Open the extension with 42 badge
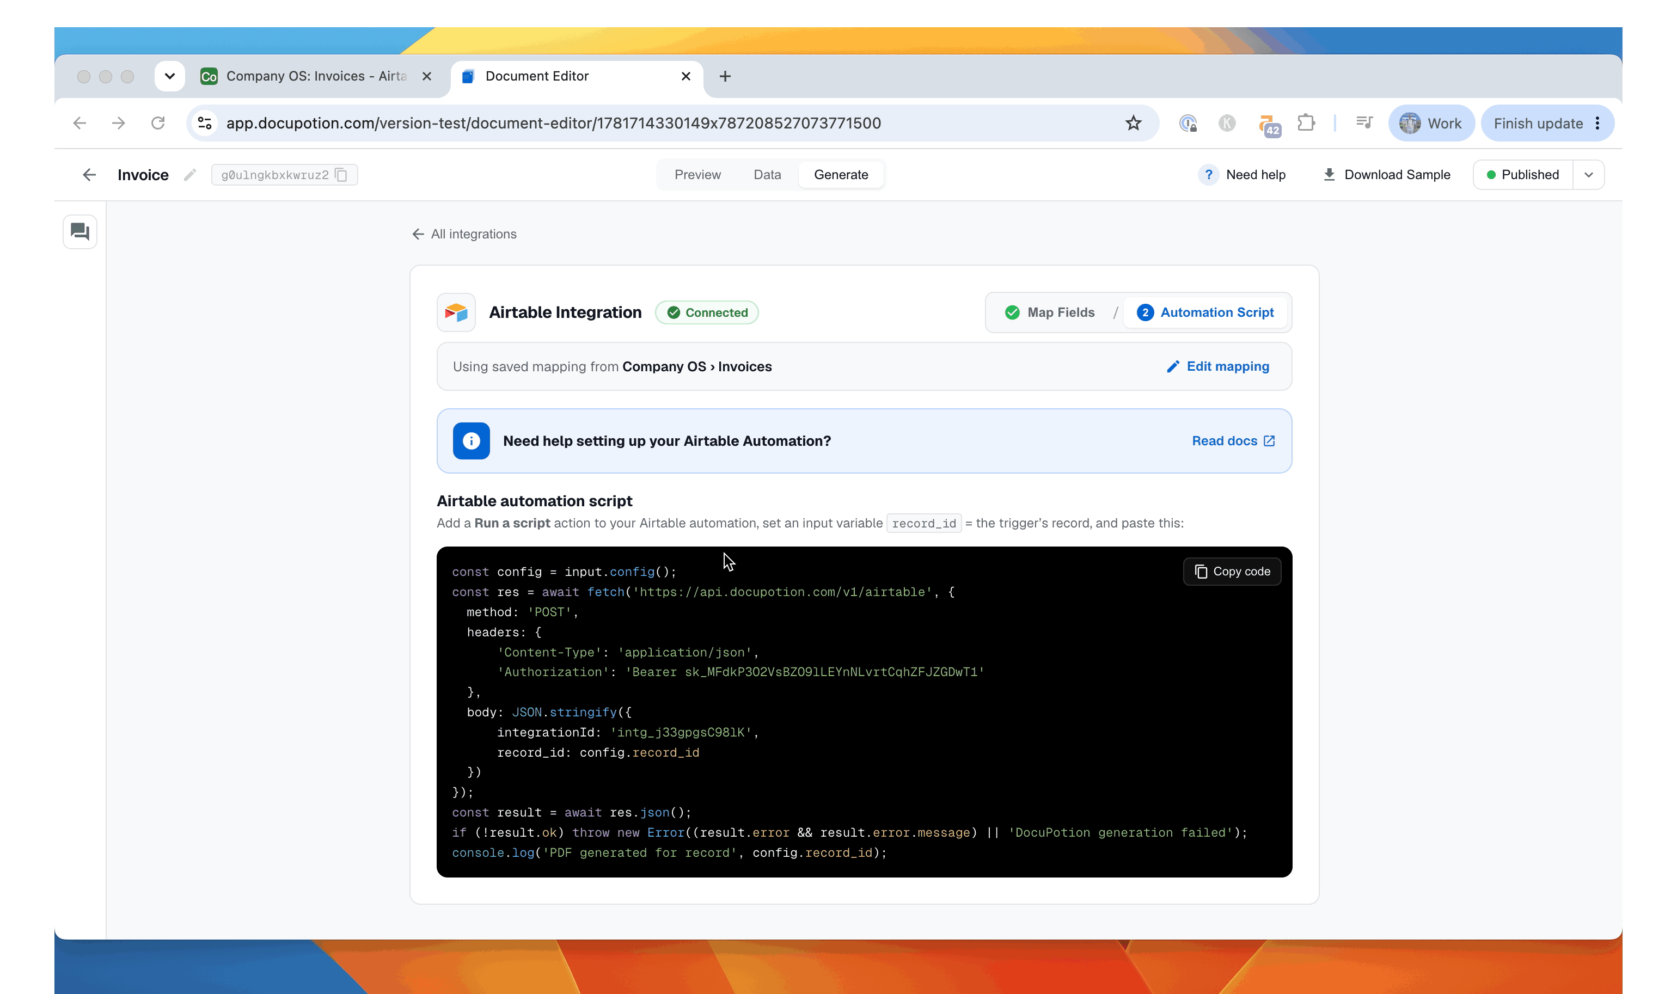This screenshot has width=1677, height=994. click(x=1268, y=125)
